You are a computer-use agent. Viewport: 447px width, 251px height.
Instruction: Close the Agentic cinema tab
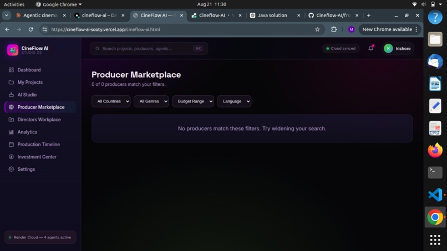pos(64,16)
